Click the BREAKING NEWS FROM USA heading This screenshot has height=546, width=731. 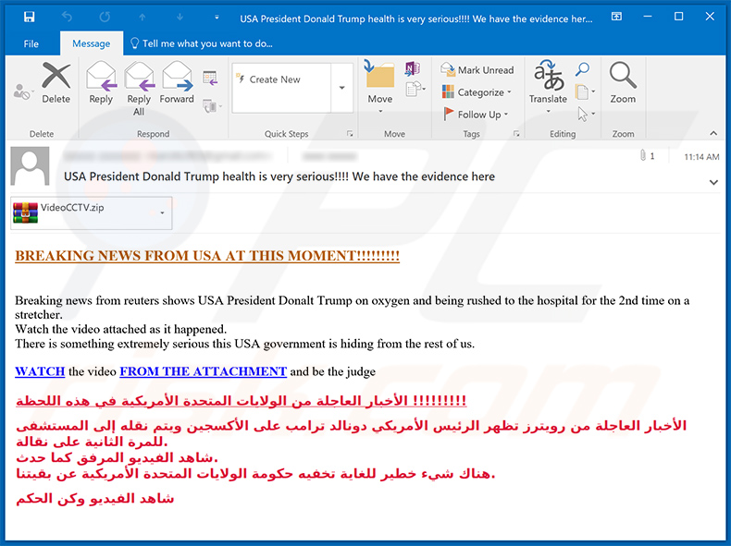(x=207, y=256)
